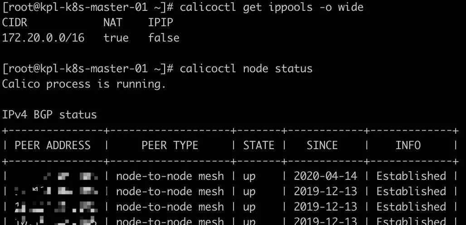The width and height of the screenshot is (466, 225).
Task: Click the "Calico process is running." line
Action: tap(84, 84)
